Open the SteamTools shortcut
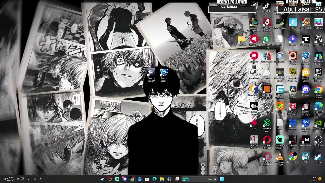Image resolution: width=325 pixels, height=183 pixels. (254, 74)
